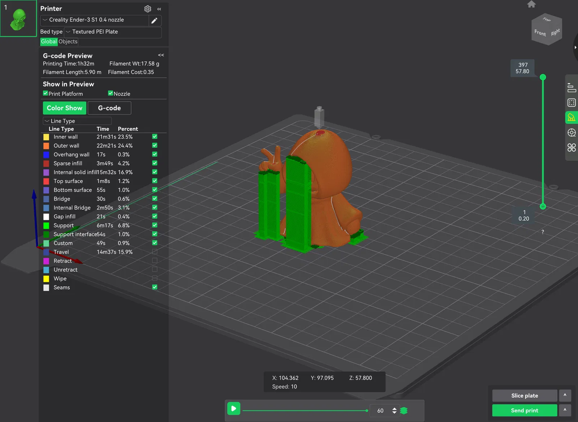The height and width of the screenshot is (422, 578).
Task: Click the Support green color swatch
Action: [46, 225]
